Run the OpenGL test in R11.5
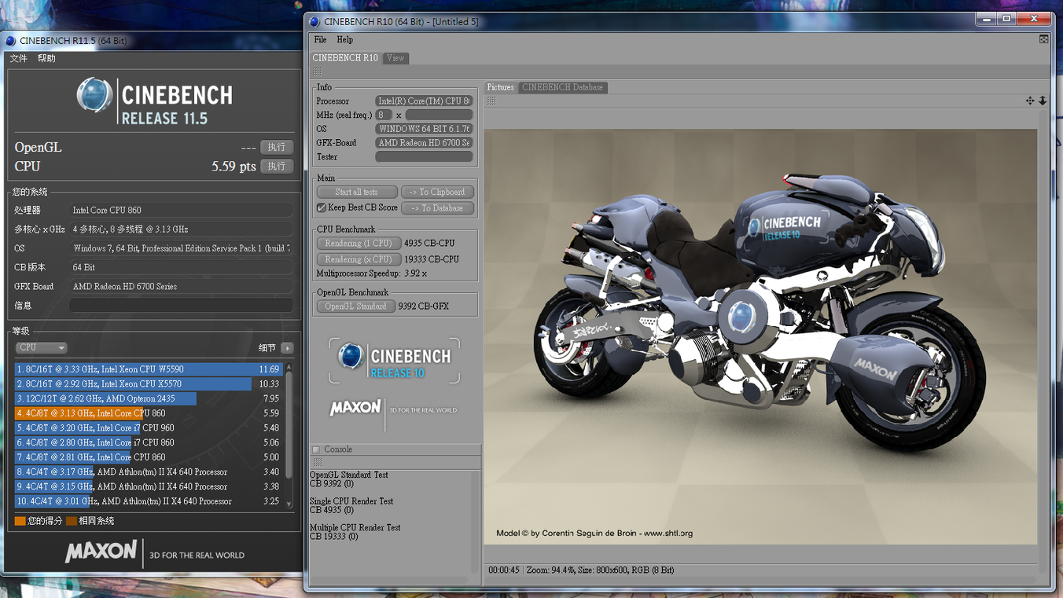 click(276, 147)
